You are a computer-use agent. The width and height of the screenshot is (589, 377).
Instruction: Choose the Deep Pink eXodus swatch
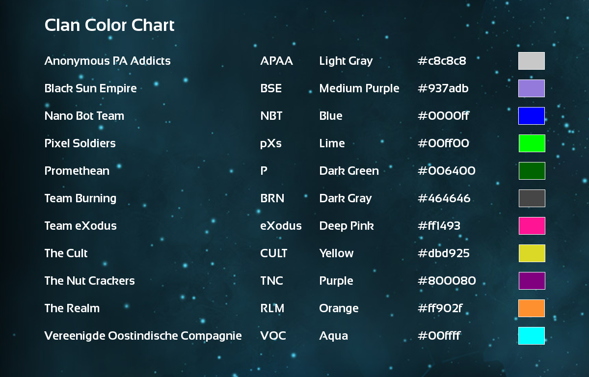(x=532, y=226)
